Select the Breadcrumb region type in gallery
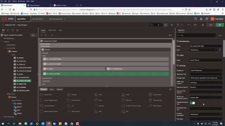 pos(46,94)
